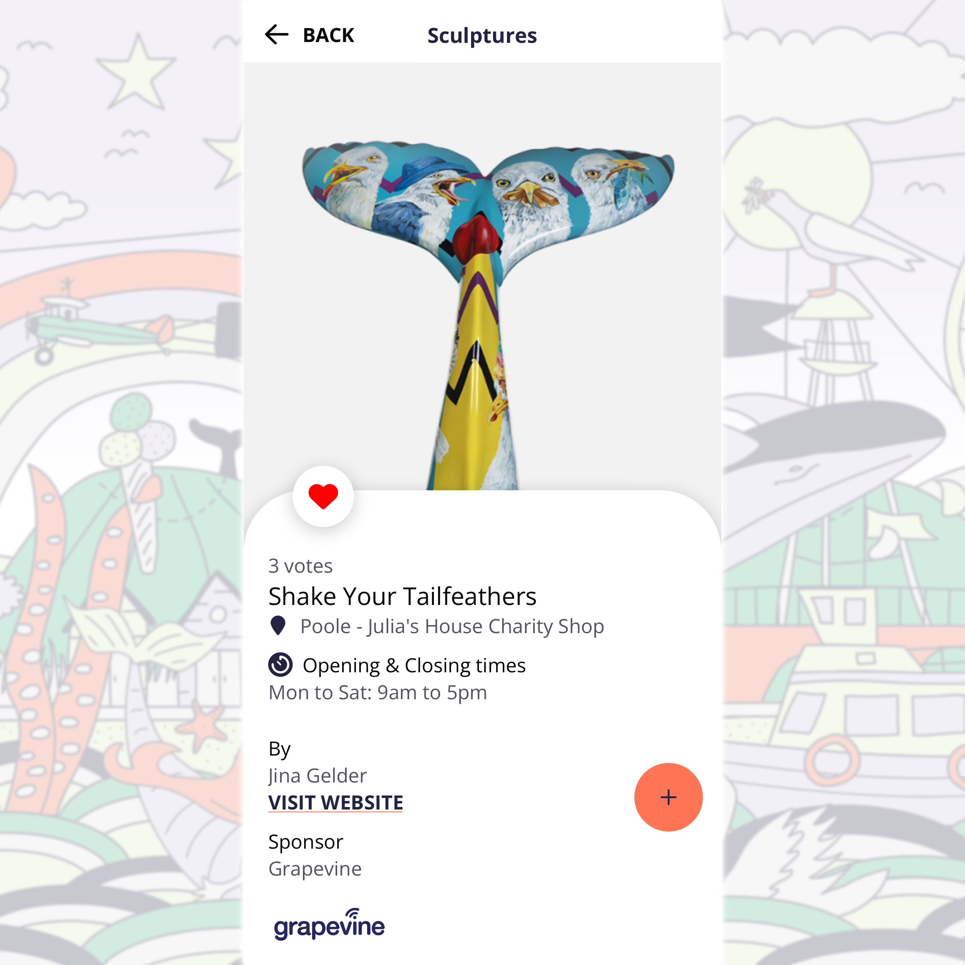Tap artist name Jina Gelder

point(318,776)
